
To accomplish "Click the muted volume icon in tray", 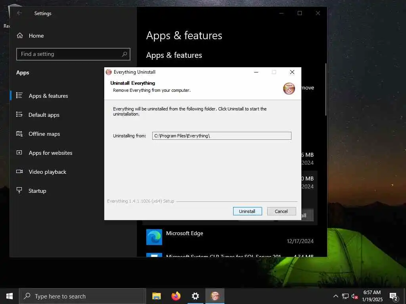I will click(x=354, y=296).
